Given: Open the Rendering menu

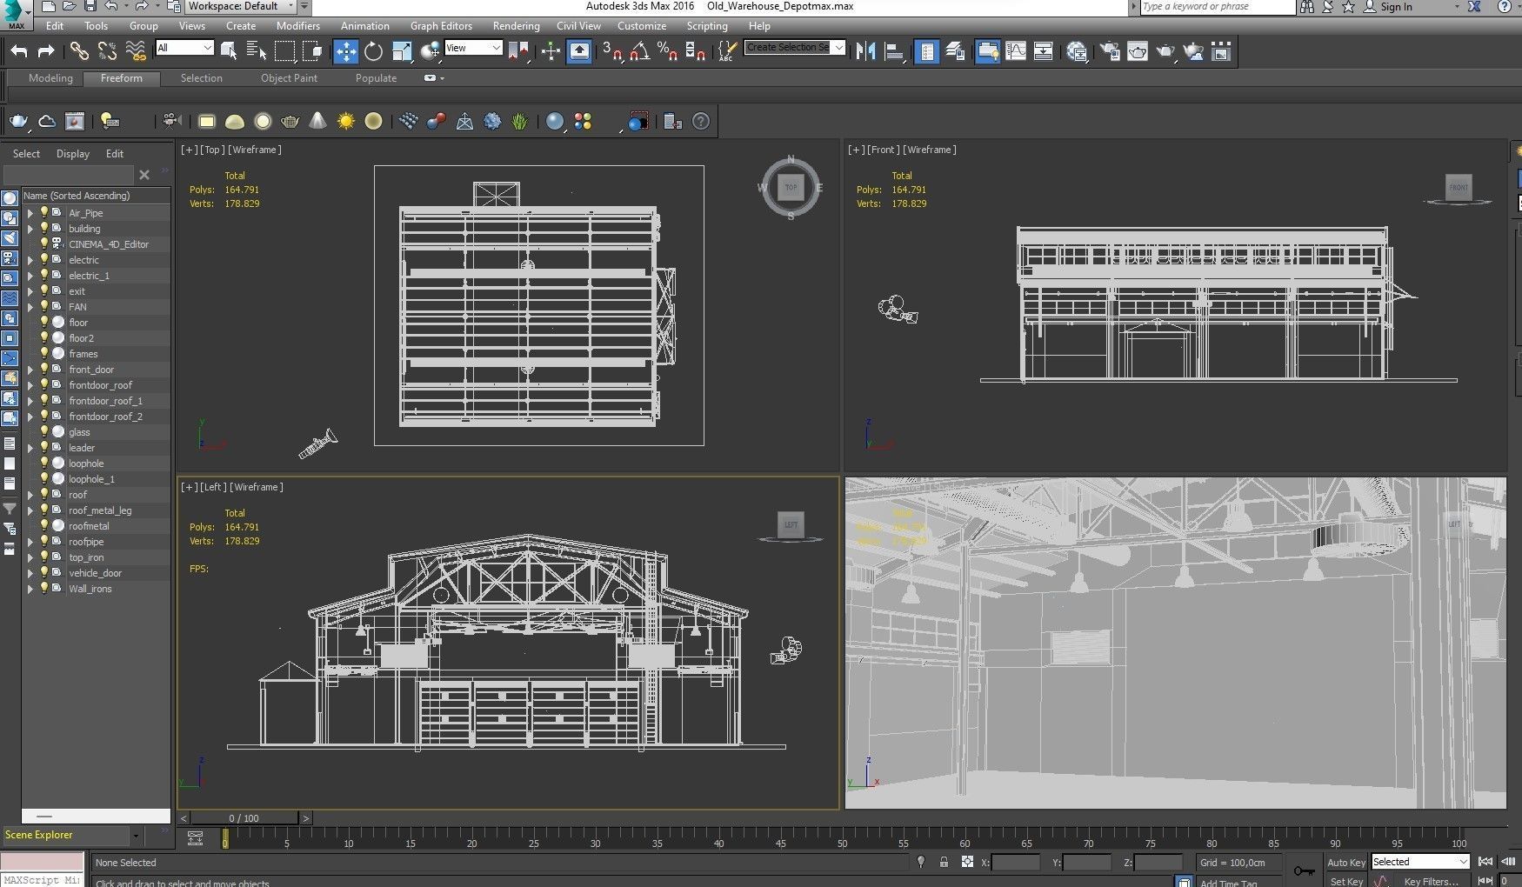Looking at the screenshot, I should (x=516, y=26).
